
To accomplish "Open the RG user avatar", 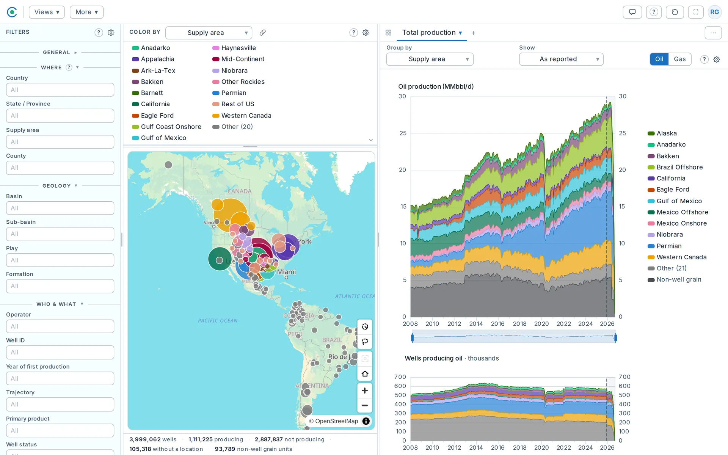I will (x=715, y=12).
